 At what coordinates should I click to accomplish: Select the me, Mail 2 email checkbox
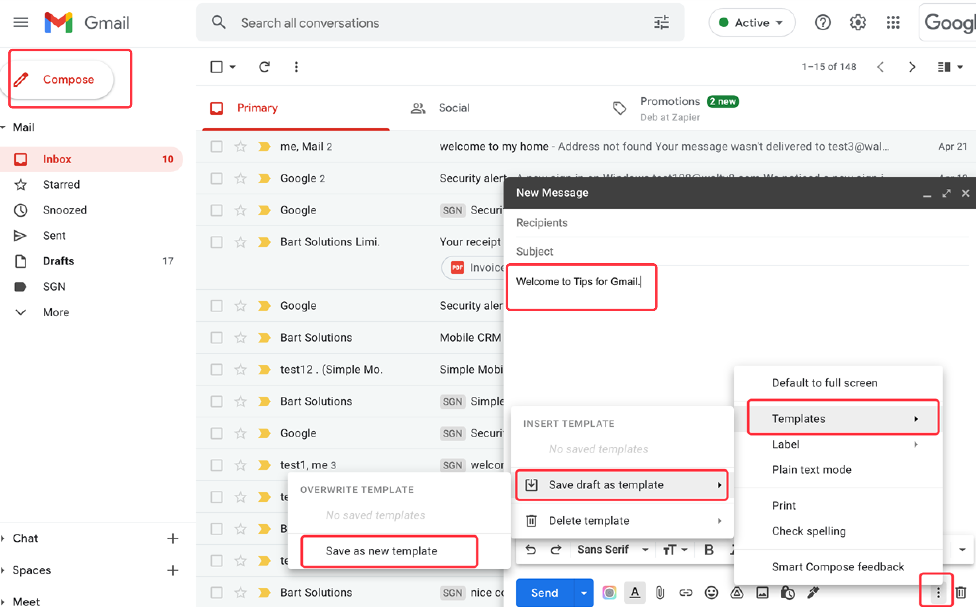[x=216, y=147]
